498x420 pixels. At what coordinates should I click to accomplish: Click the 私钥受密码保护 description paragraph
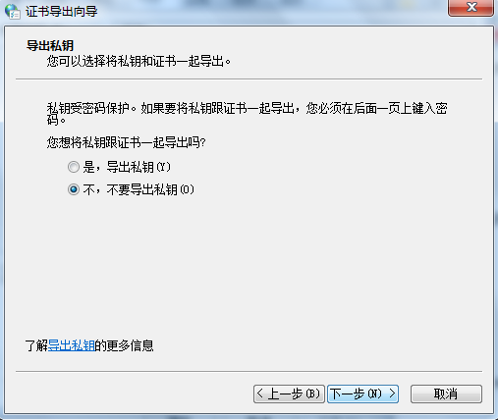tap(247, 114)
